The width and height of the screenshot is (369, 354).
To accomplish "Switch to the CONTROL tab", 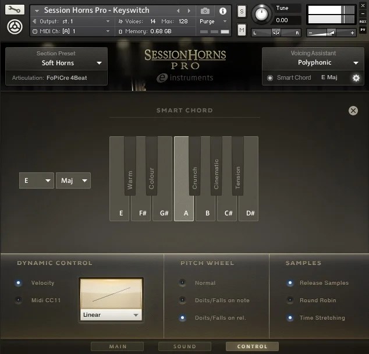I will [252, 346].
